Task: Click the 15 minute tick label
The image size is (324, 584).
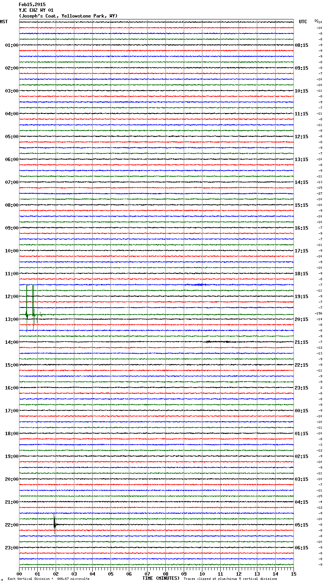Action: (294, 574)
